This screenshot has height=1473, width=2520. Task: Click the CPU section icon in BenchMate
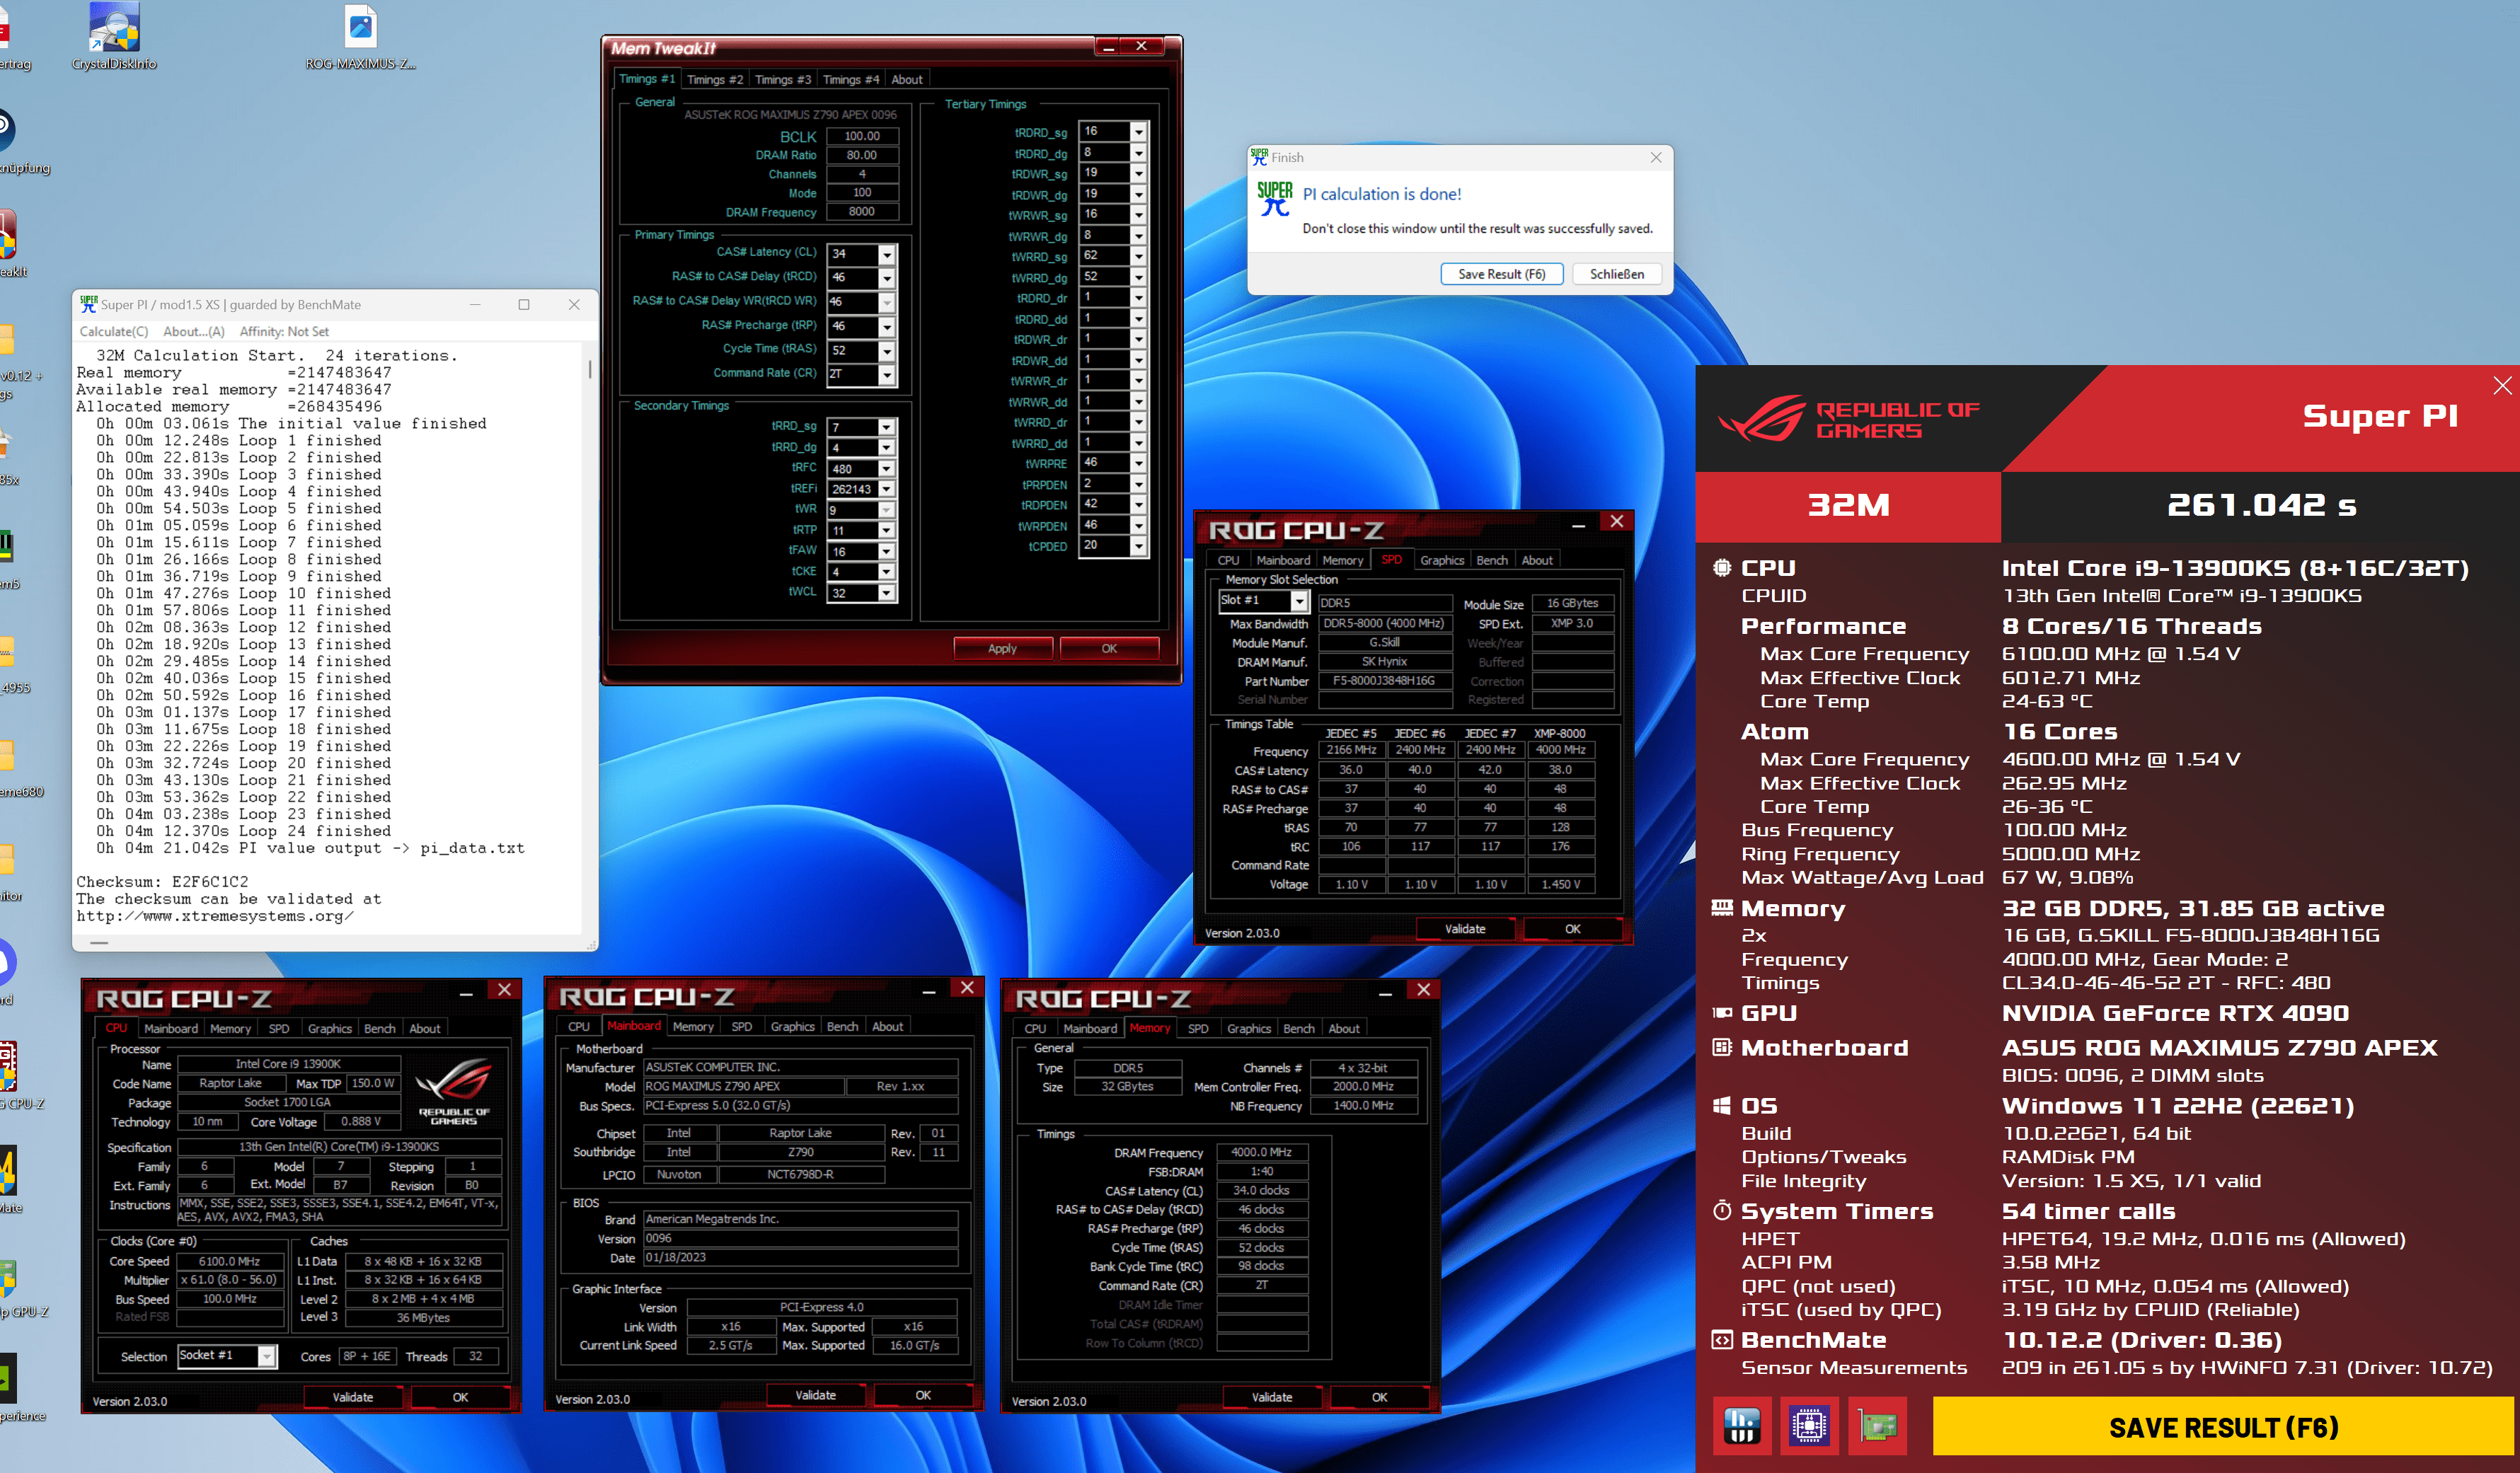[x=1722, y=568]
